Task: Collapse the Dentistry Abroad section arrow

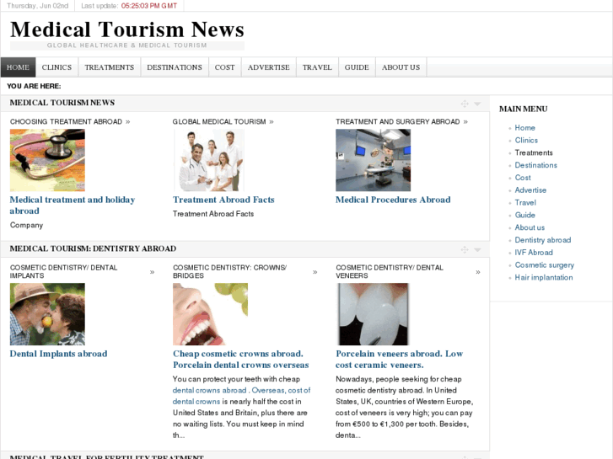Action: [x=477, y=249]
